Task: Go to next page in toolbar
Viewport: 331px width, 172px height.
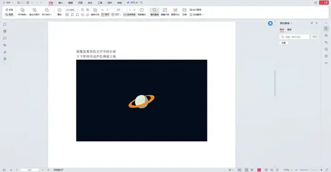Action: [x=130, y=10]
